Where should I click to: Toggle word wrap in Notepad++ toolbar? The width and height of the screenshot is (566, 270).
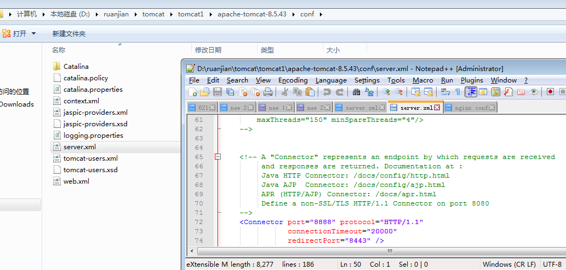coord(445,92)
